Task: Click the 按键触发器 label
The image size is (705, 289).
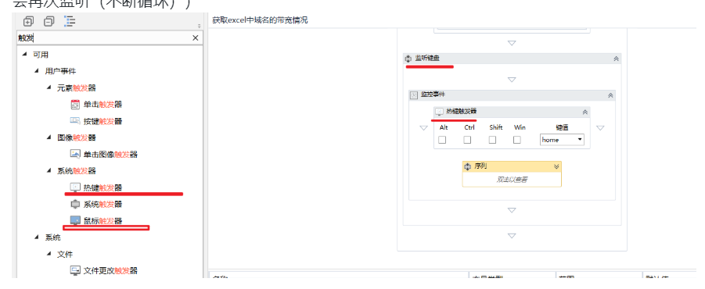Action: [103, 121]
